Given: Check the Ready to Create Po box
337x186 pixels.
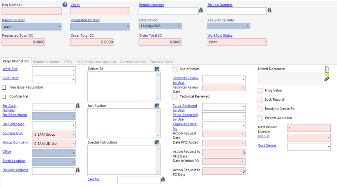Looking at the screenshot, I should click(x=260, y=109).
